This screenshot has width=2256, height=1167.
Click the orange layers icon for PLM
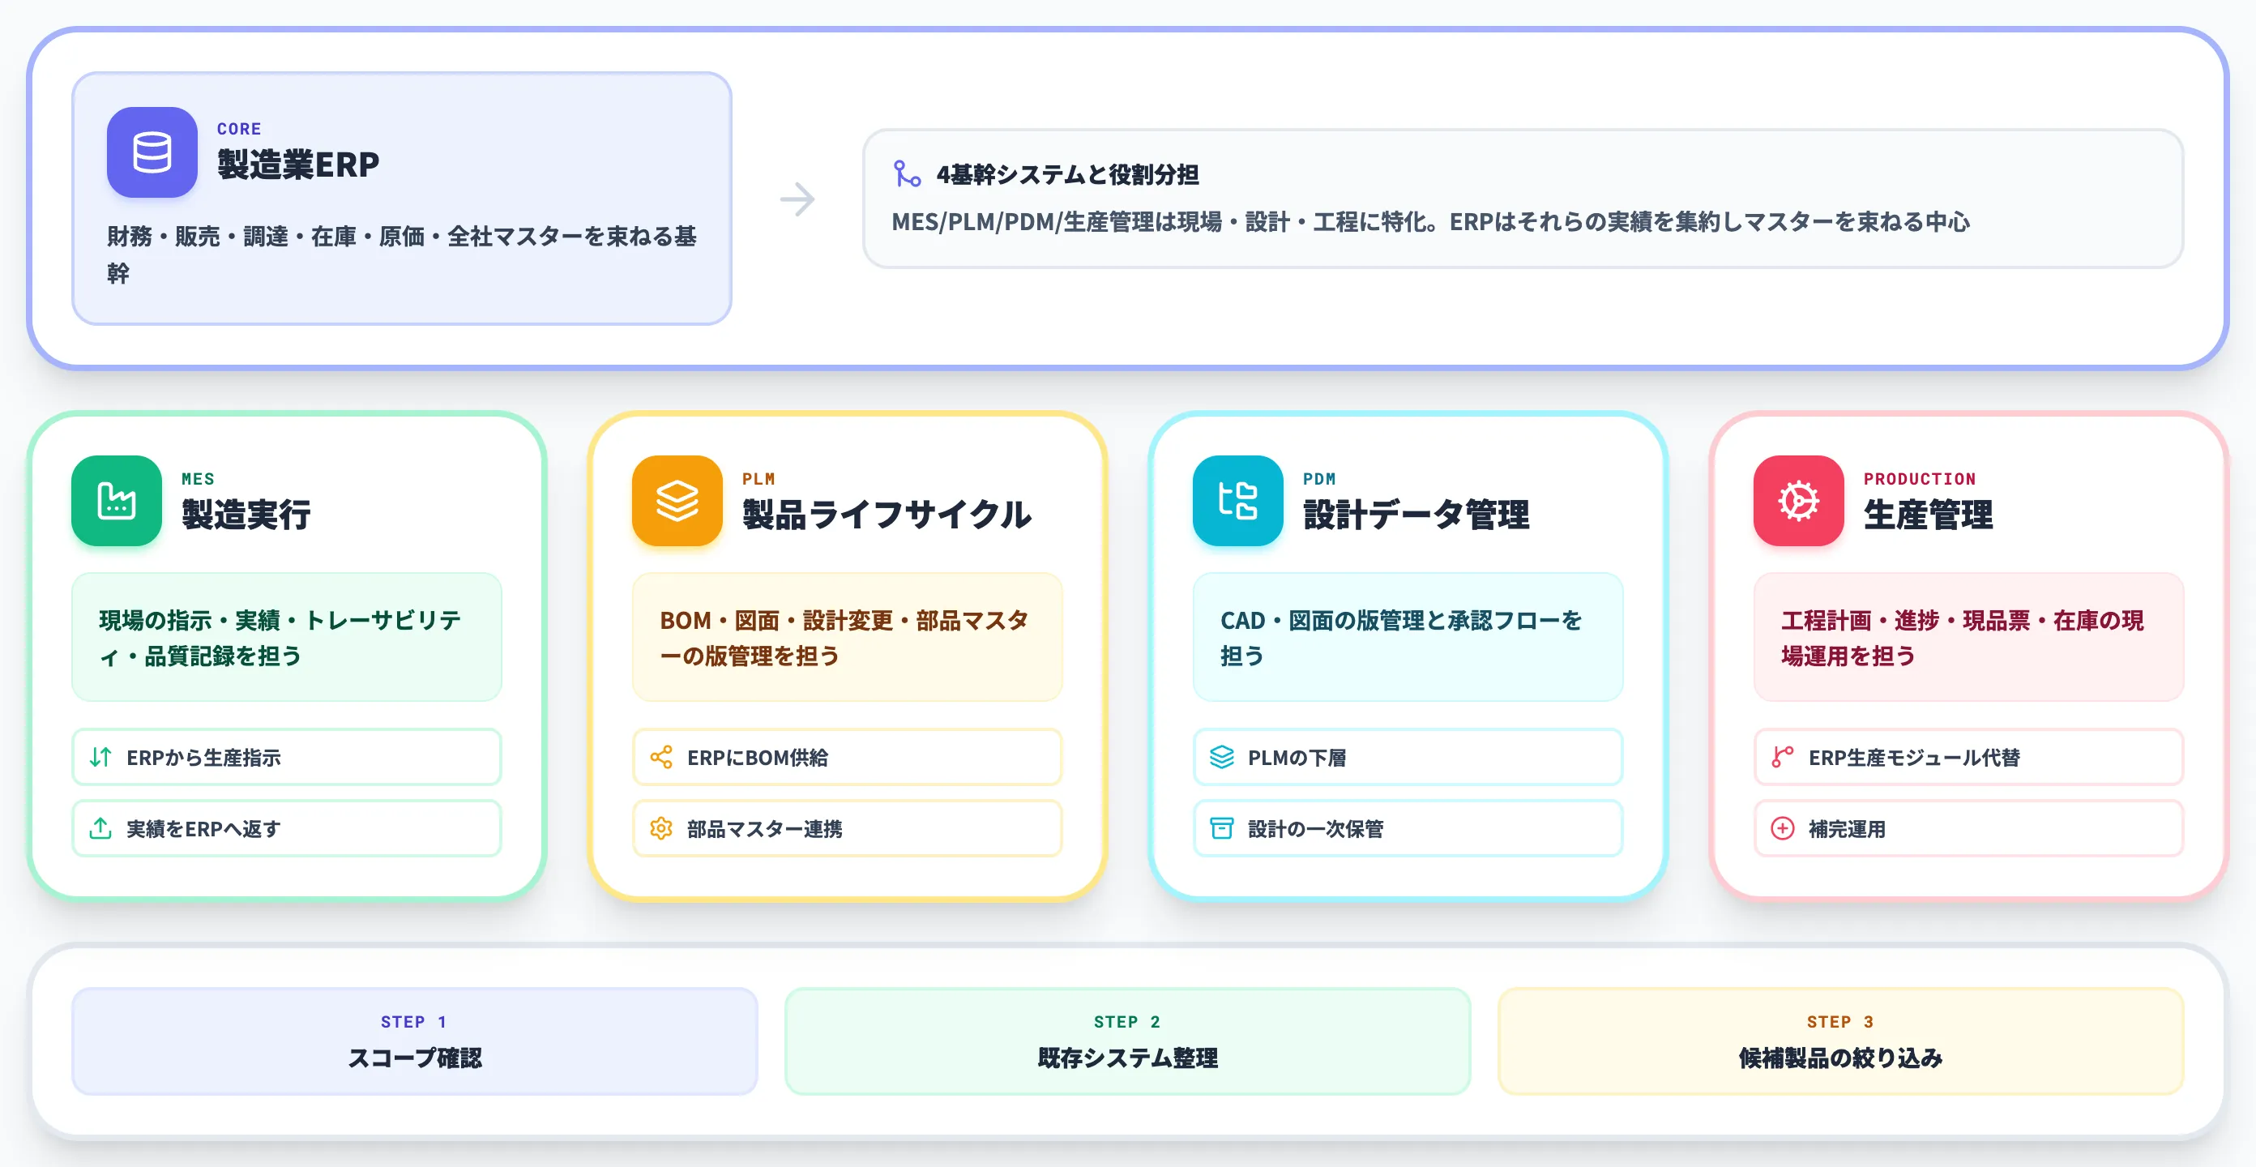(x=677, y=500)
